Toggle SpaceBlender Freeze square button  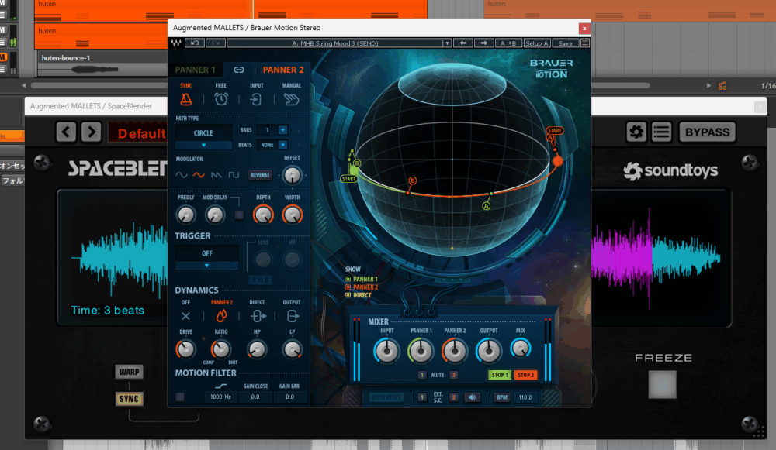click(662, 384)
